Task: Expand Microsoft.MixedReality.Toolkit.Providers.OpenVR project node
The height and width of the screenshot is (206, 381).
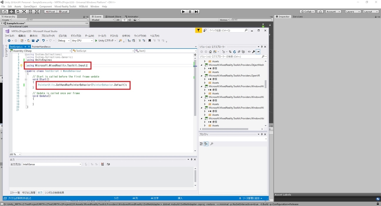Action: coord(201,76)
